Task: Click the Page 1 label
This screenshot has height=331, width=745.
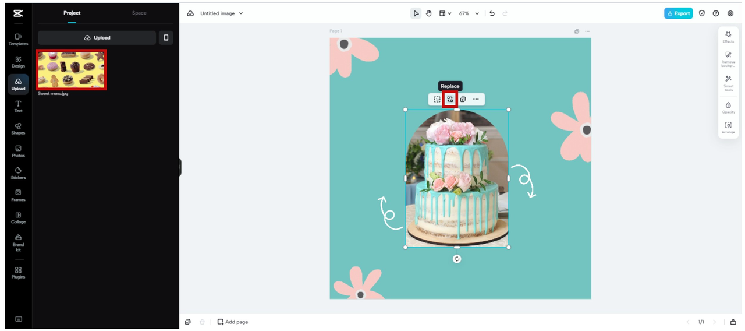Action: click(336, 31)
